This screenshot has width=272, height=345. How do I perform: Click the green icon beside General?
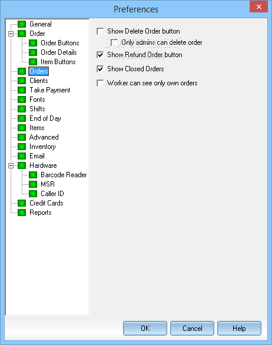point(22,24)
